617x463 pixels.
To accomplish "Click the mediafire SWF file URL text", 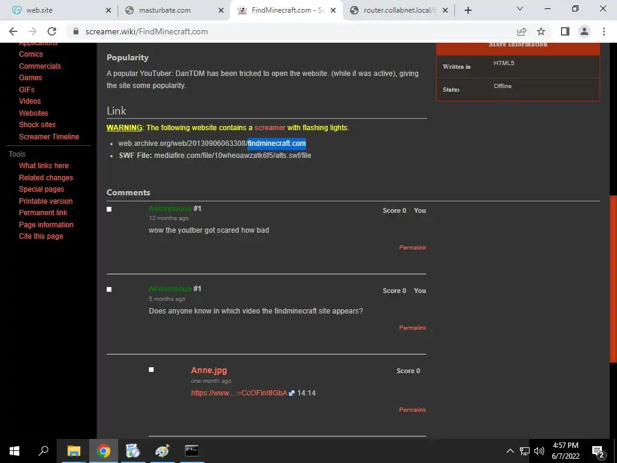I will (x=233, y=155).
